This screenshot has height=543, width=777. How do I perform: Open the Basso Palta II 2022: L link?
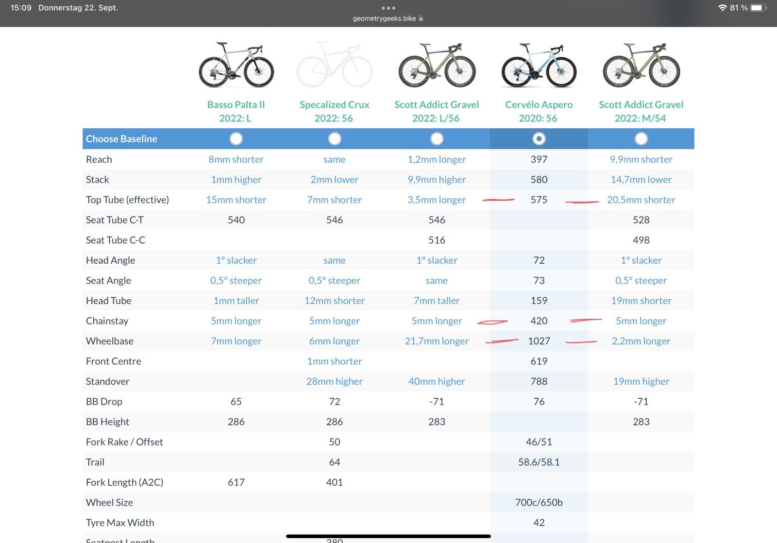tap(236, 111)
